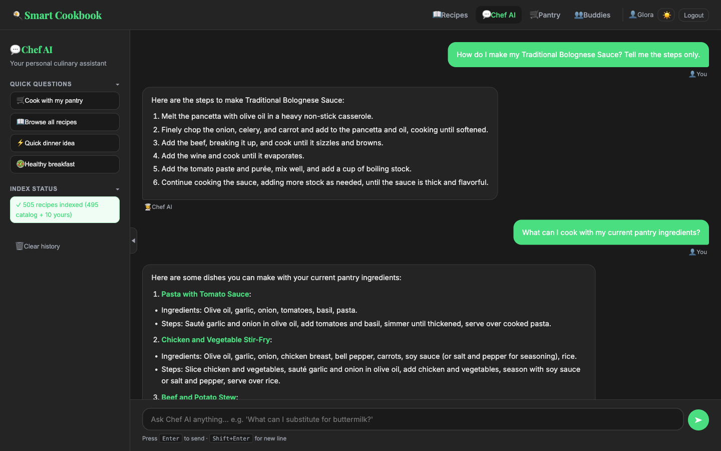721x451 pixels.
Task: Click the Smart Cookbook logo
Action: click(57, 15)
